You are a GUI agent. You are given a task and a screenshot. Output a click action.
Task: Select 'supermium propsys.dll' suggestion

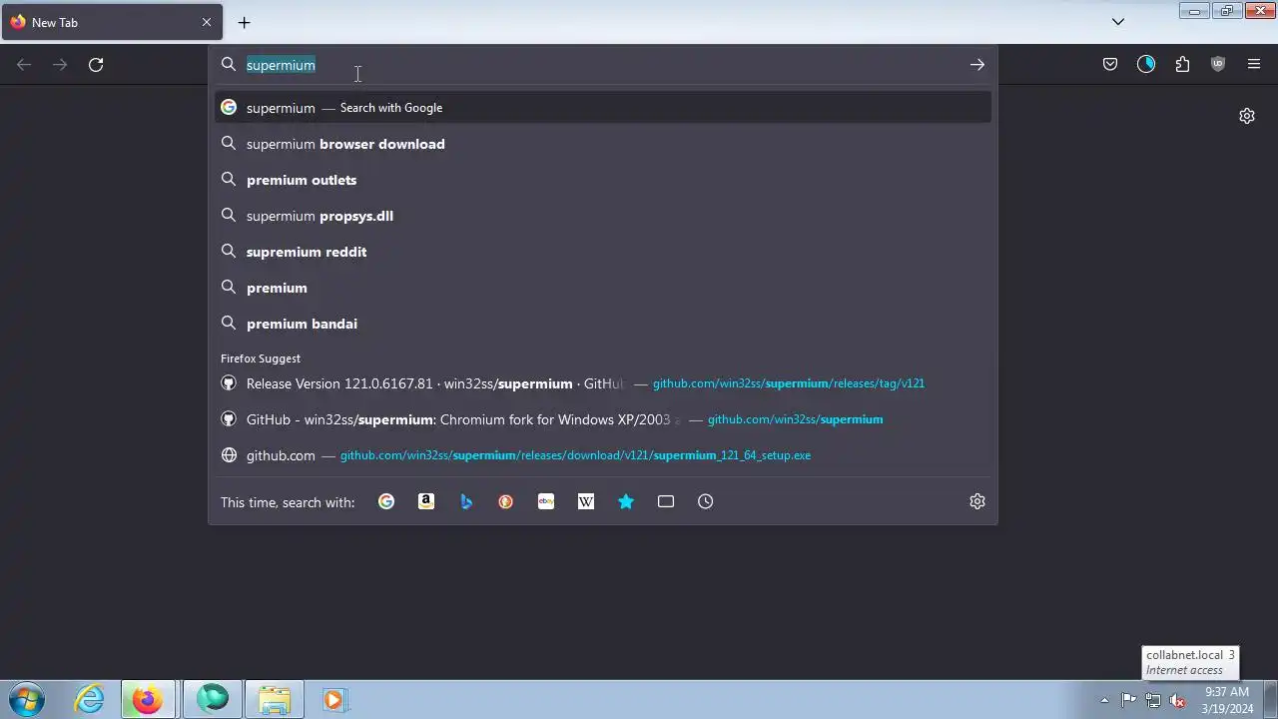(603, 216)
